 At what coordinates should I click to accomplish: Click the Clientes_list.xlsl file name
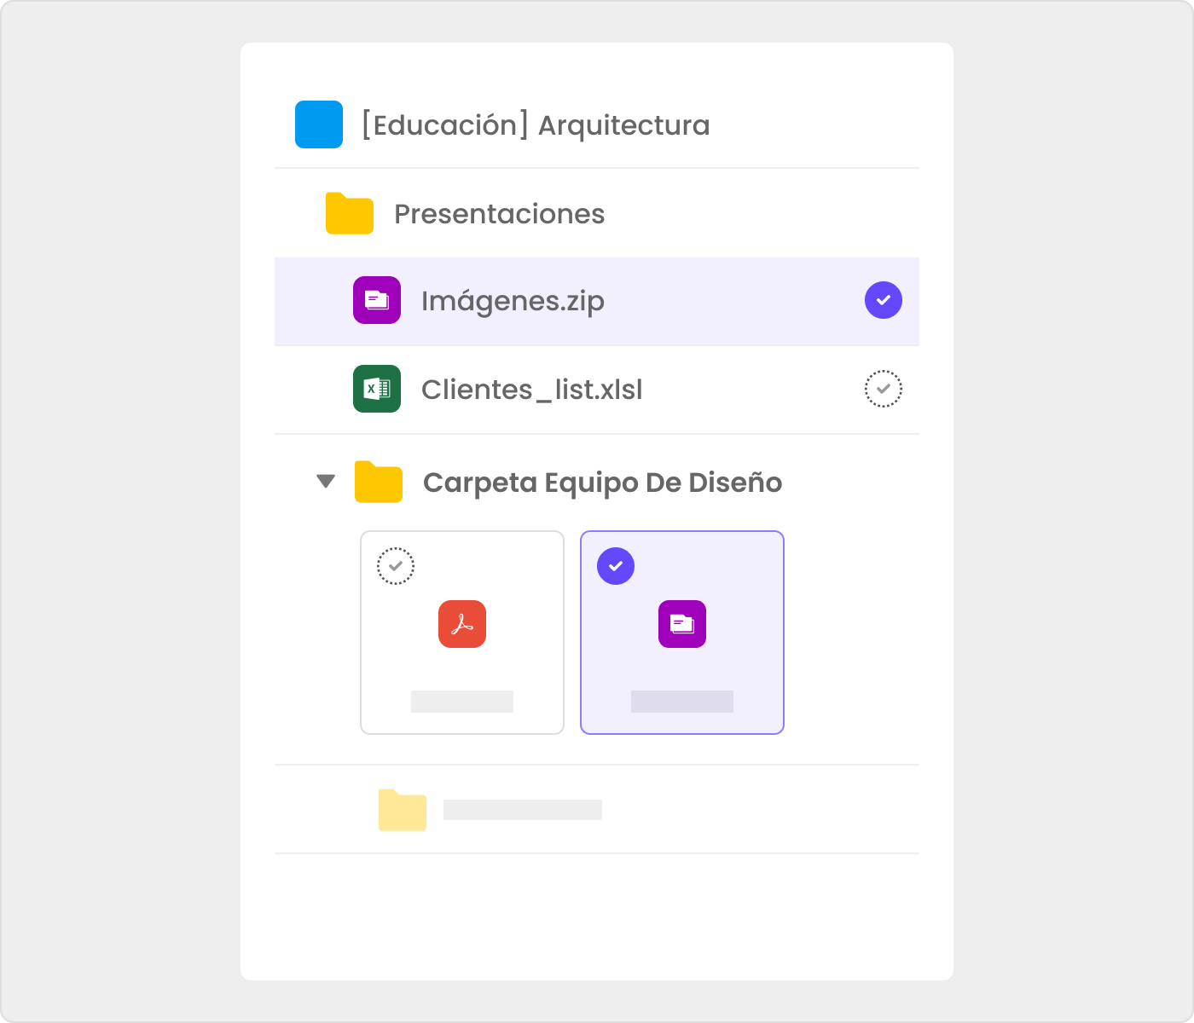pyautogui.click(x=532, y=390)
